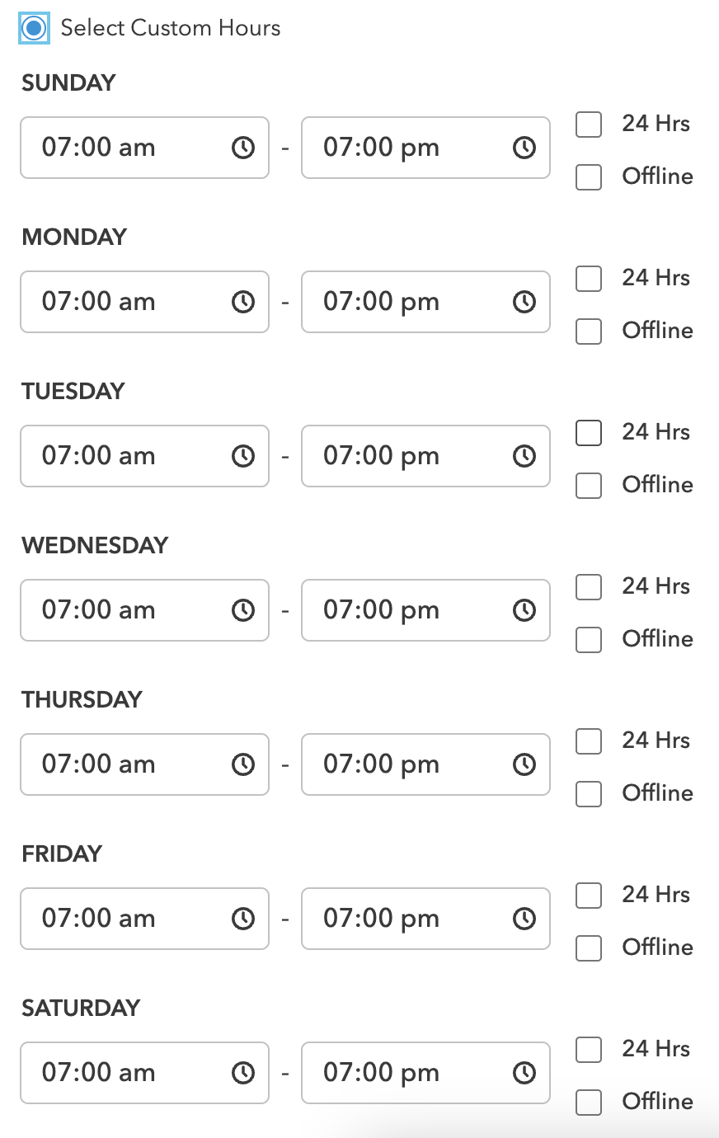Edit Friday end time field

(425, 919)
